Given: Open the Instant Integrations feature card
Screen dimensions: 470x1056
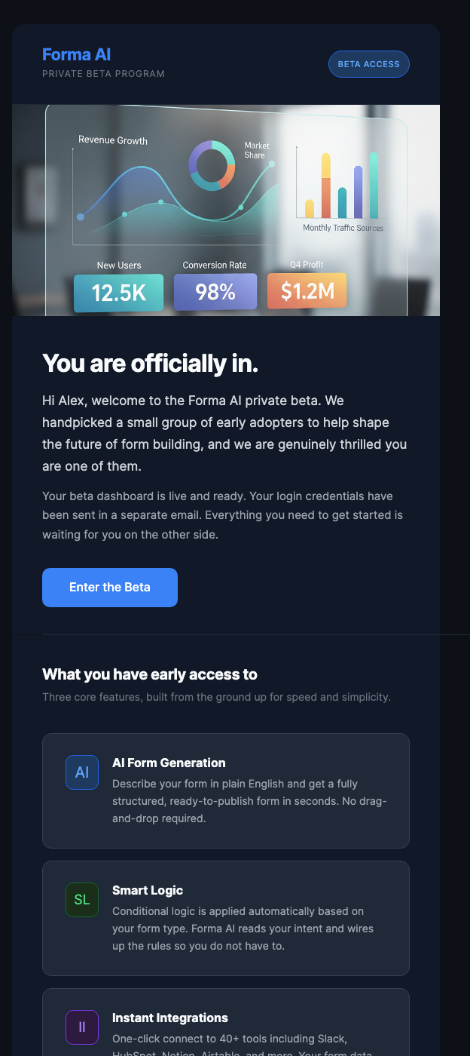Looking at the screenshot, I should (226, 1030).
